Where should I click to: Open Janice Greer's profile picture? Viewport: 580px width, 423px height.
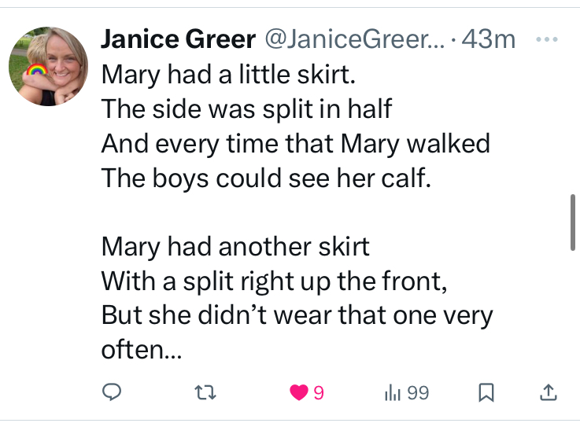(x=49, y=66)
